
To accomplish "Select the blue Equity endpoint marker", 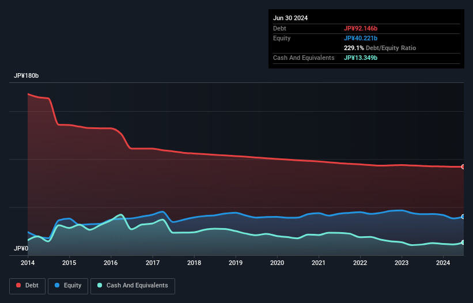I will 463,217.
